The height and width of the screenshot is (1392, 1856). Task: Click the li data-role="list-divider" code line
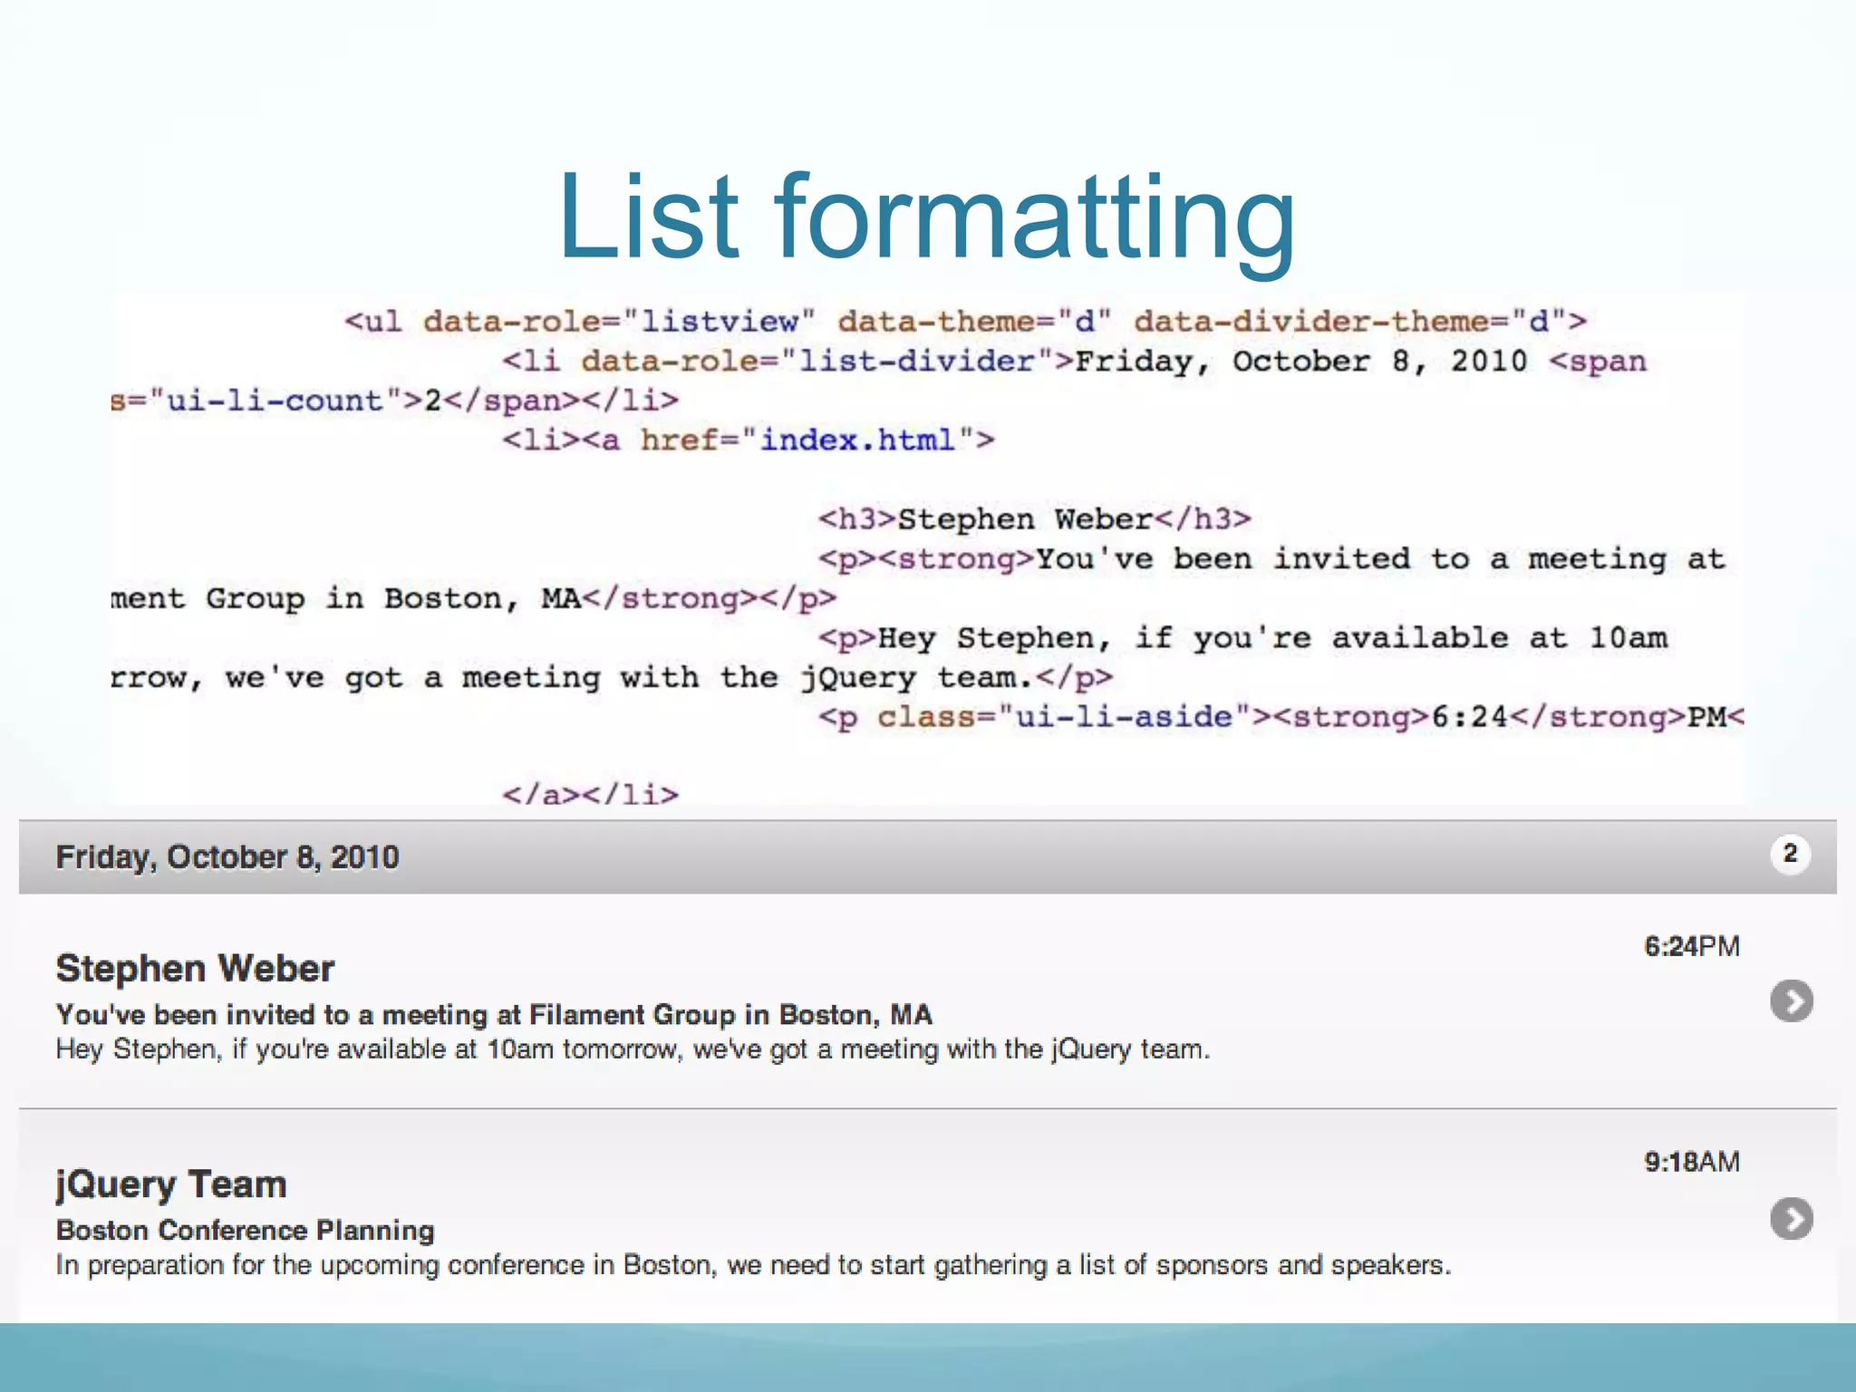(1074, 362)
